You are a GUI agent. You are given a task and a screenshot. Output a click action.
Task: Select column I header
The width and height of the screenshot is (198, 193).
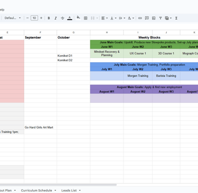pyautogui.click(x=138, y=32)
